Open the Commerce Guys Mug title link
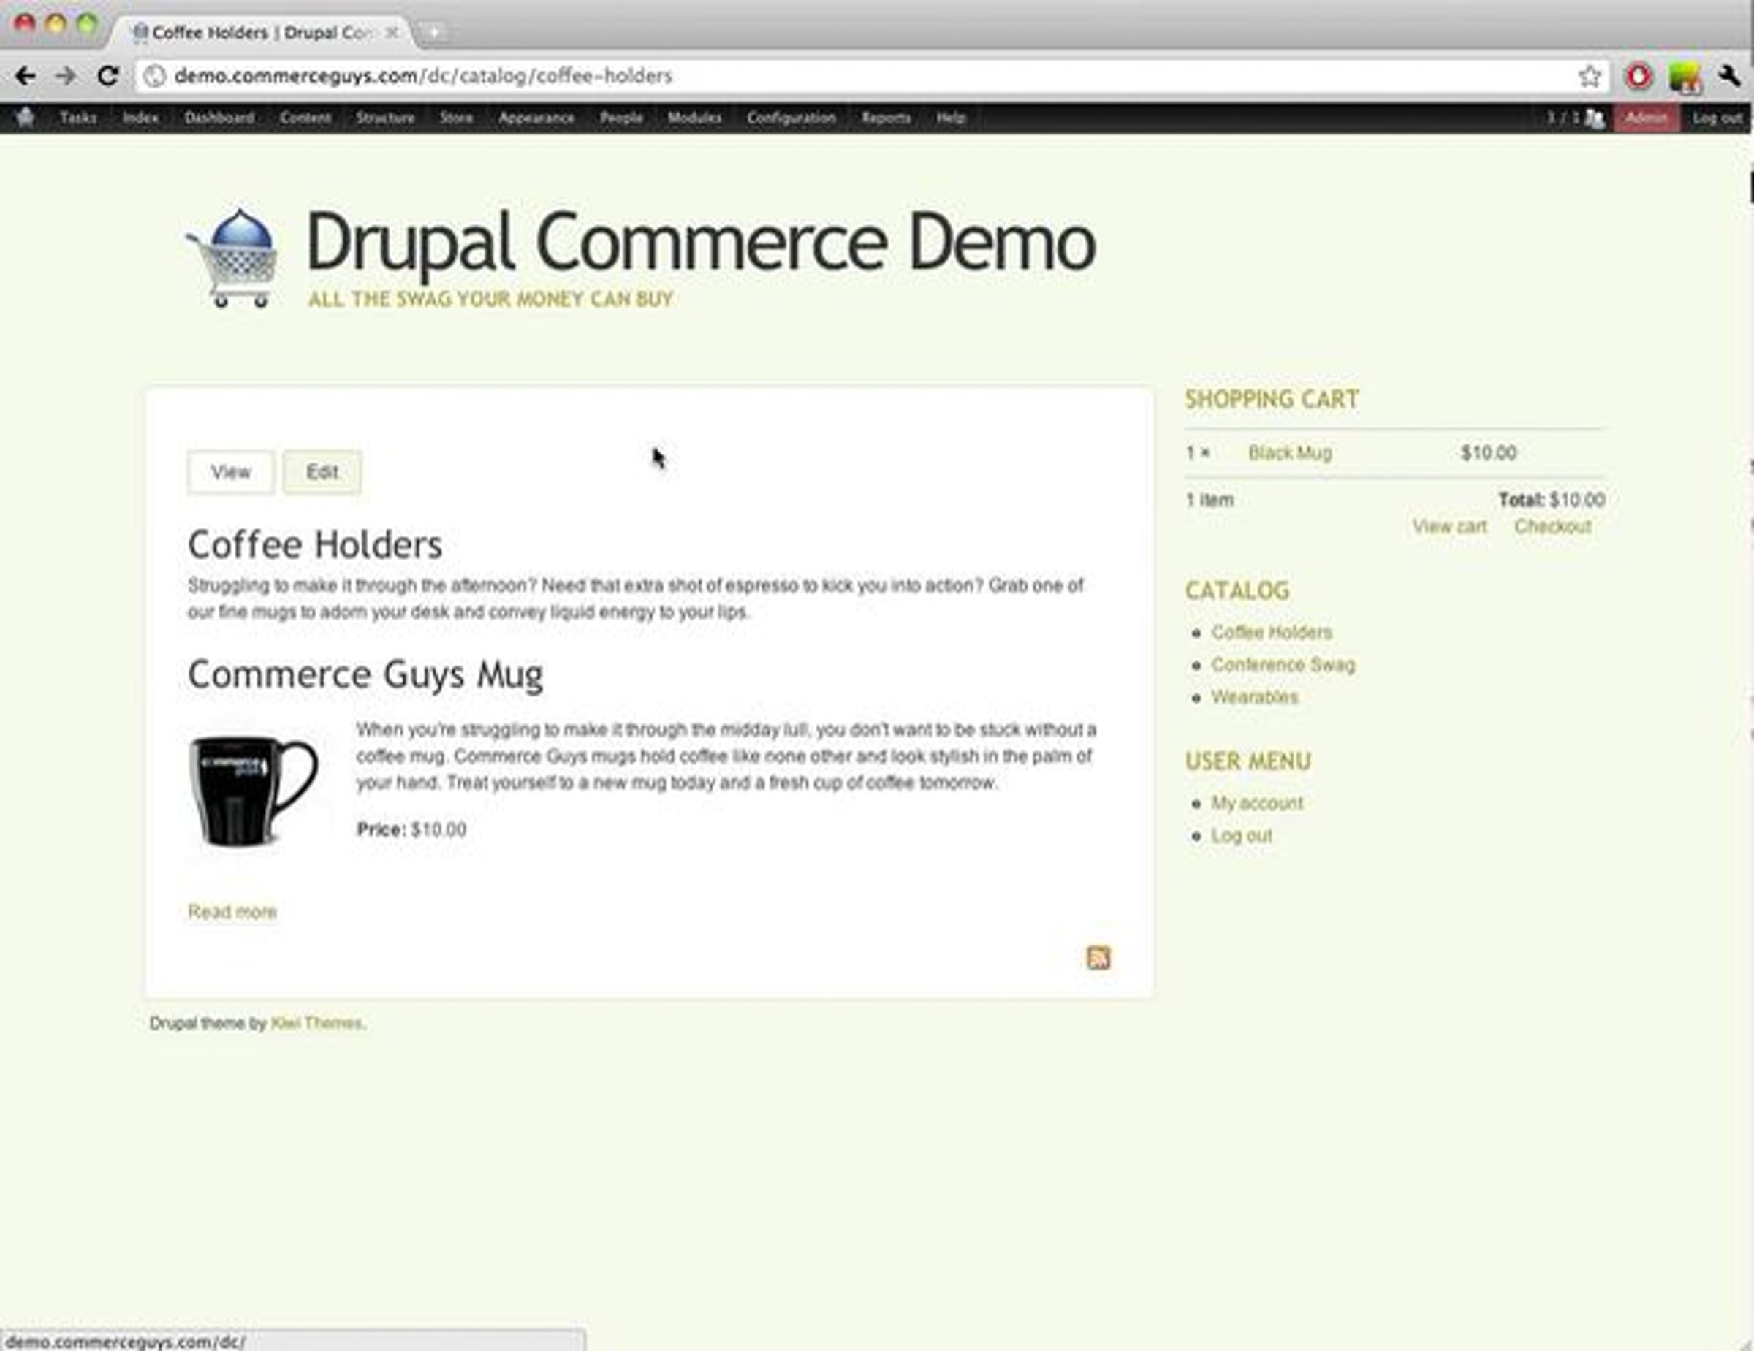Viewport: 1754px width, 1351px height. coord(365,674)
